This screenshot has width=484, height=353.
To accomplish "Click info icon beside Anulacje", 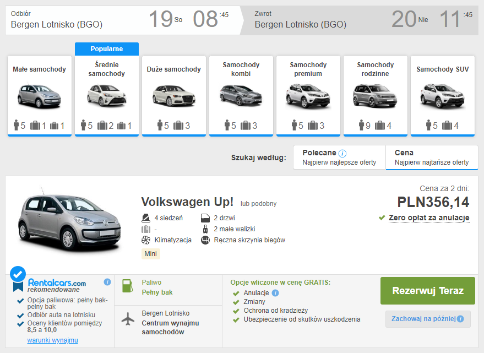I will coord(275,293).
